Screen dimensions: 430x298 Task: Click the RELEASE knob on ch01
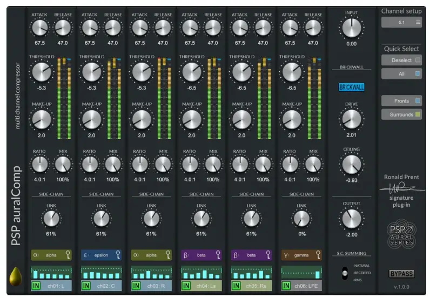(63, 28)
